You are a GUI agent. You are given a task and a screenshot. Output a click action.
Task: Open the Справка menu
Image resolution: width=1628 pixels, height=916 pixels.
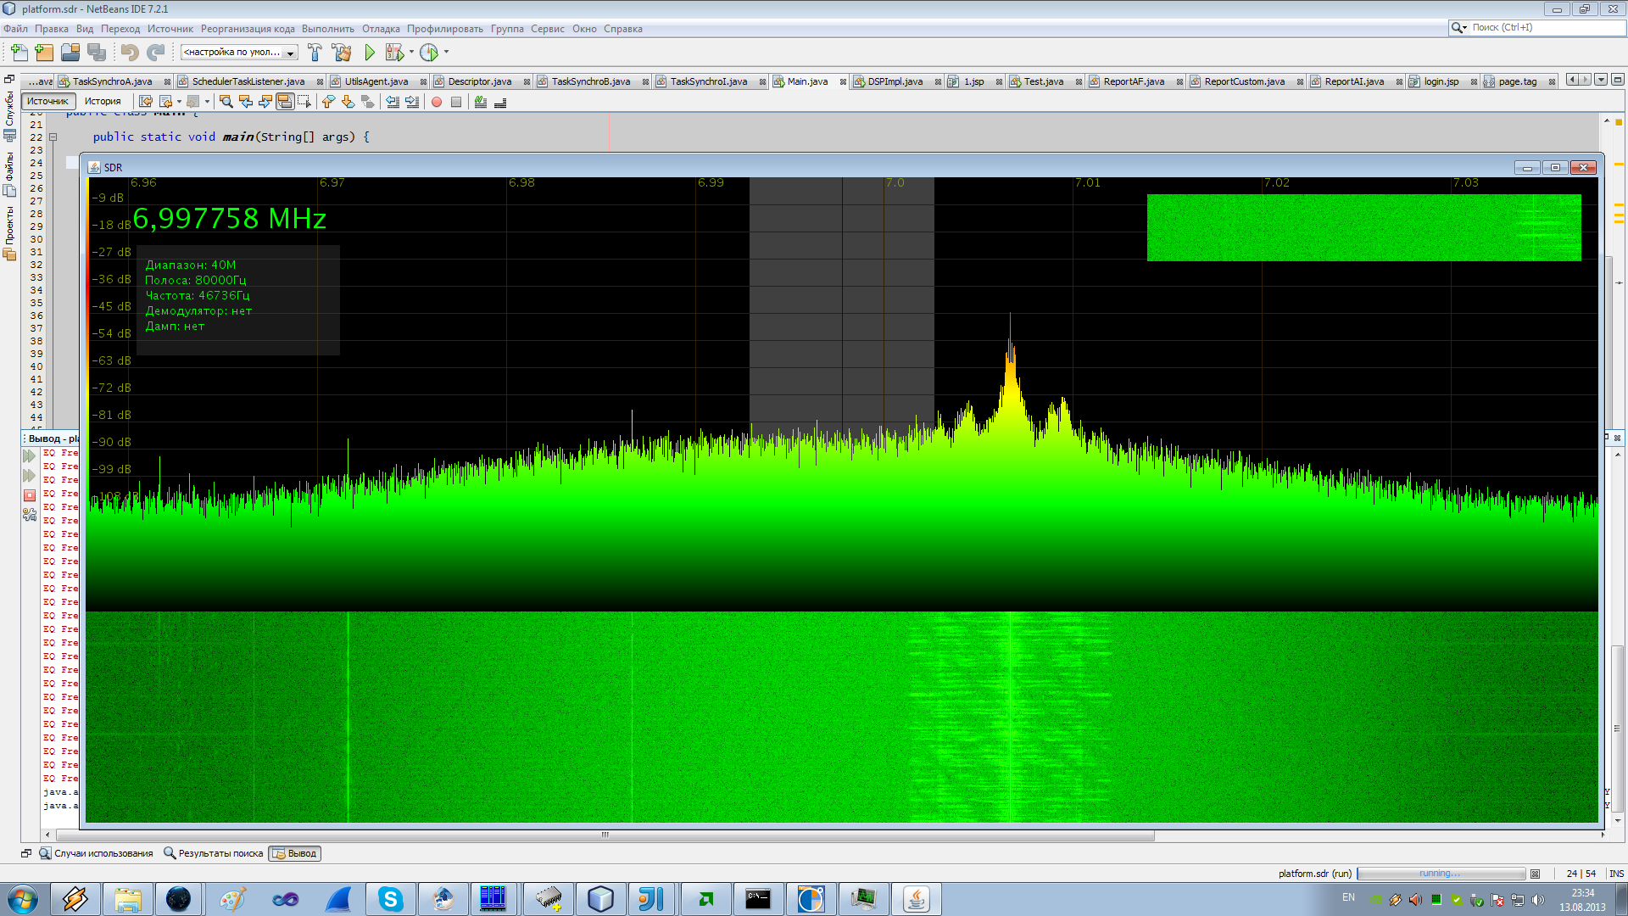click(623, 29)
